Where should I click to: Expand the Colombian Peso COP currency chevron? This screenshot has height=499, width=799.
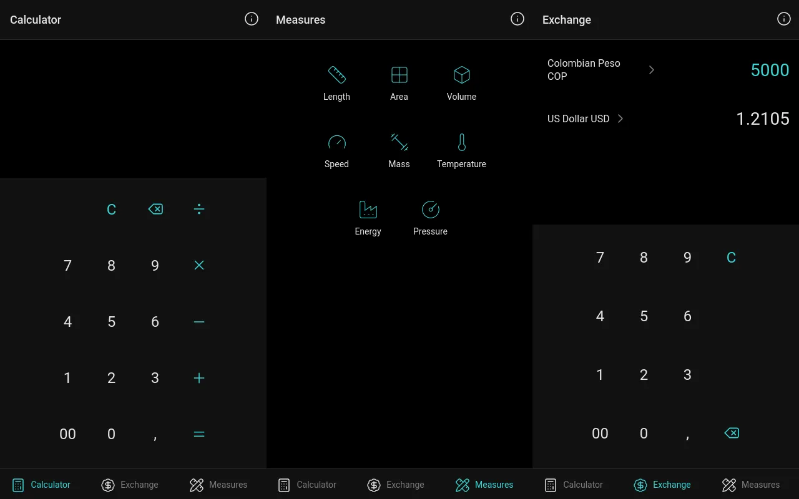(651, 70)
